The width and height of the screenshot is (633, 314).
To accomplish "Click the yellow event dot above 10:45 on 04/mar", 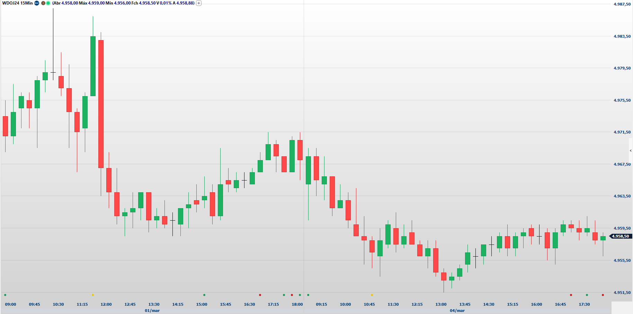I will click(372, 295).
